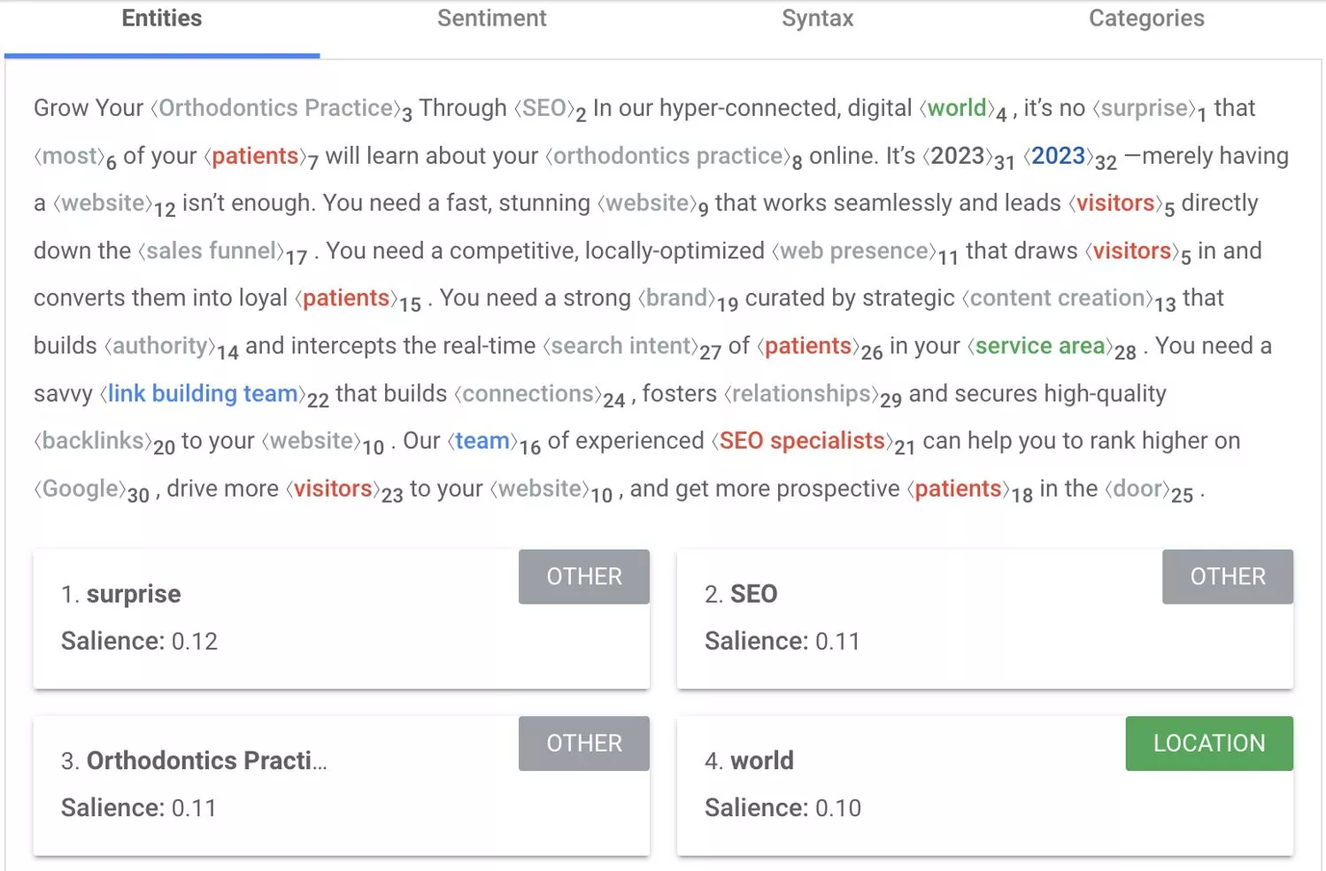Click the LOCATION badge on world card

pos(1209,744)
